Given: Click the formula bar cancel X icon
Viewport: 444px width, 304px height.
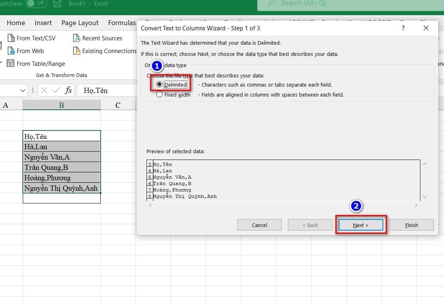Looking at the screenshot, I should click(x=44, y=91).
